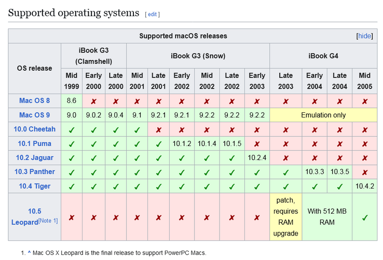Click the green checkmark for Leopard Mid 2005
The width and height of the screenshot is (383, 260).
(x=364, y=217)
